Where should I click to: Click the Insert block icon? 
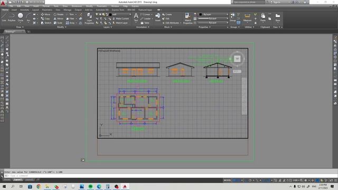click(158, 17)
